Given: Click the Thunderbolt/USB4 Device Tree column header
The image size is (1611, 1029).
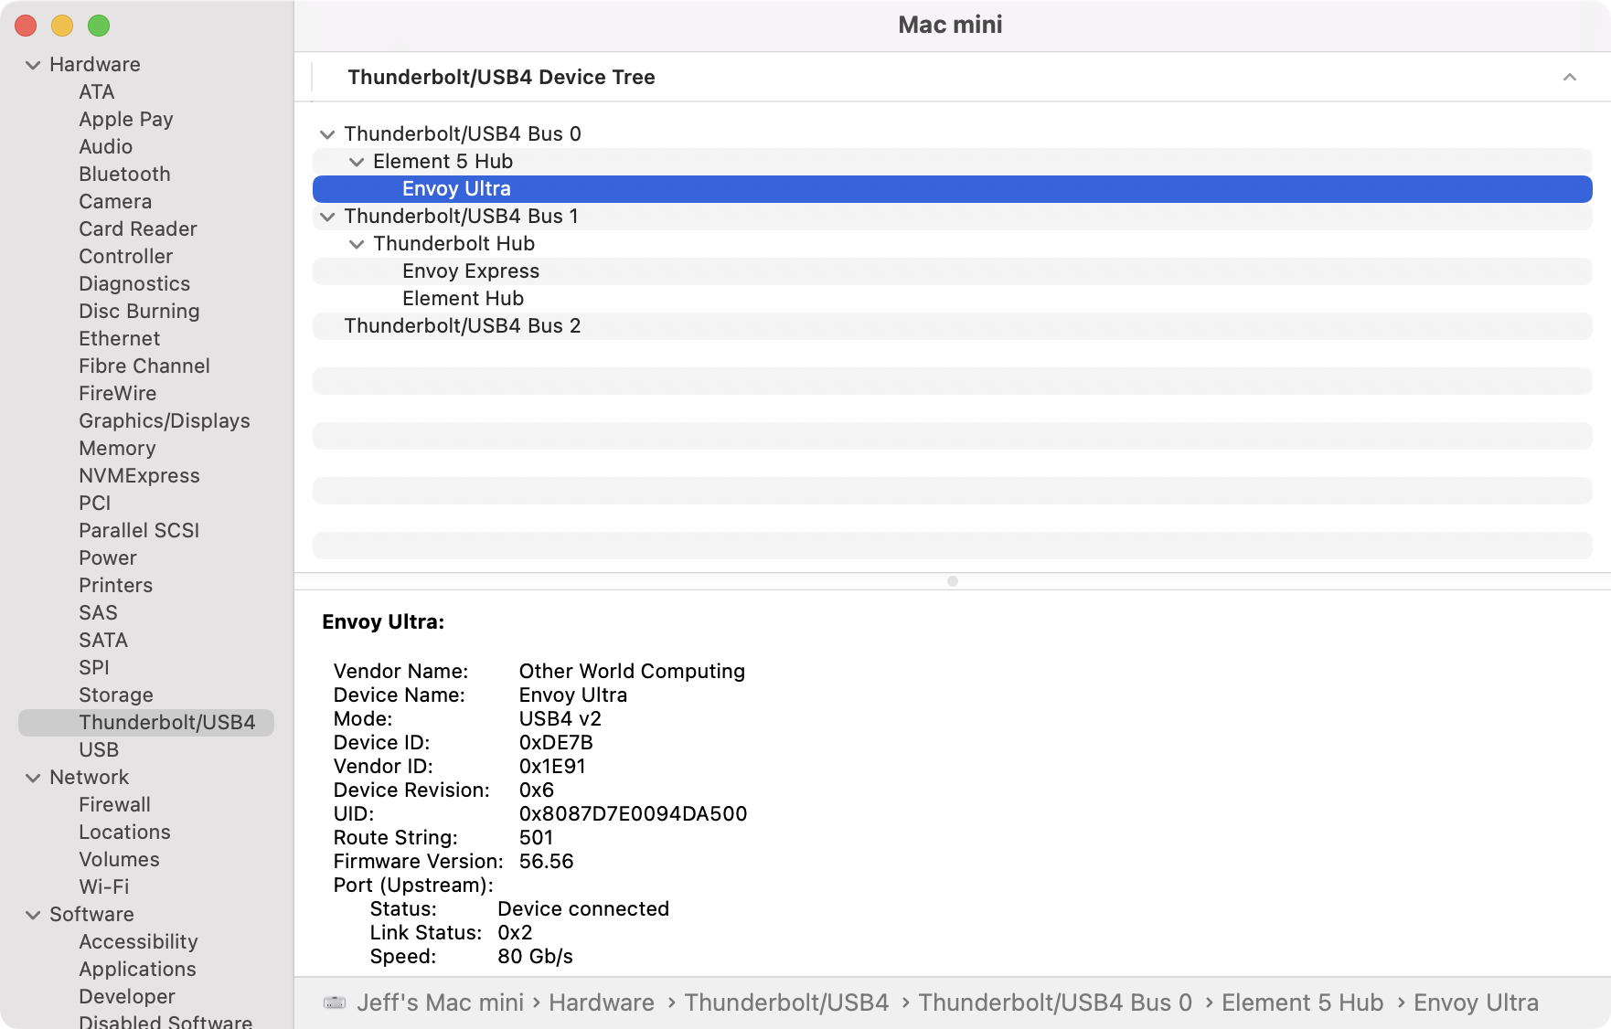Looking at the screenshot, I should [501, 78].
